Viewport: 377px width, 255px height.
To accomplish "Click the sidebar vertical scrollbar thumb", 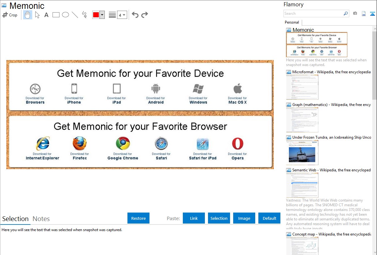I will [374, 65].
